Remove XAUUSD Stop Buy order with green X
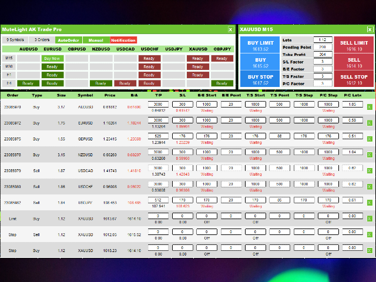Viewport: 376px width, 282px height. tap(370, 251)
